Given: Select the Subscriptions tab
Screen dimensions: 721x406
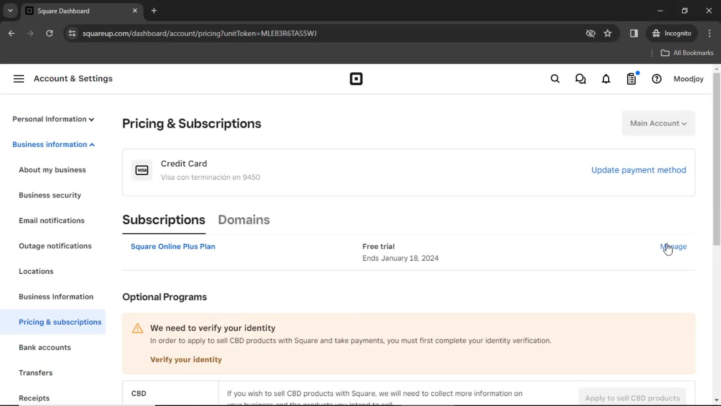Looking at the screenshot, I should (164, 219).
